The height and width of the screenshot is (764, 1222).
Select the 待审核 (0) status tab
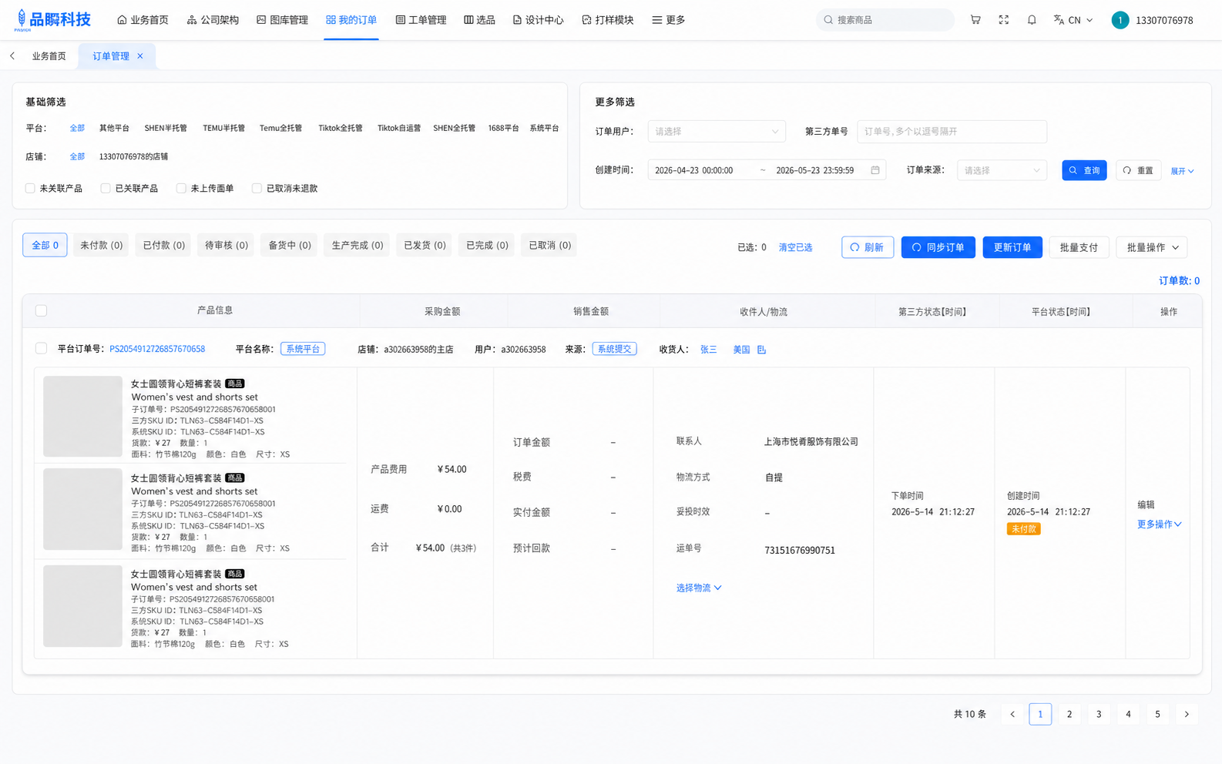pos(227,245)
